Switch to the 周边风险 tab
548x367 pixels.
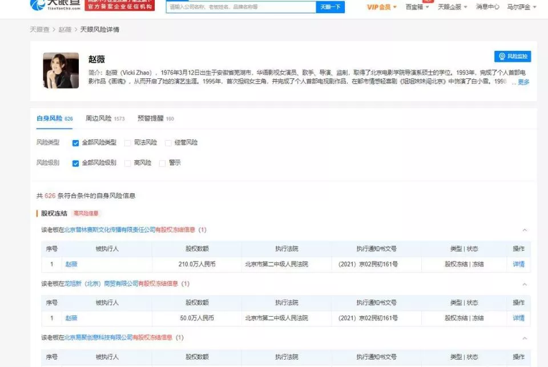[x=105, y=118]
